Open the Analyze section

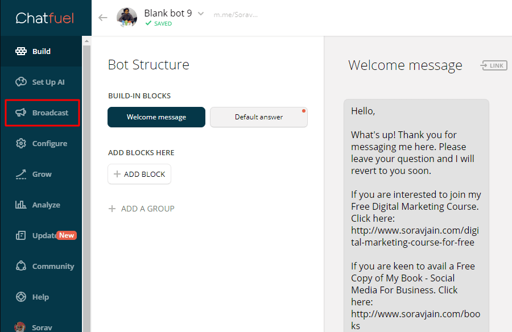(41, 205)
